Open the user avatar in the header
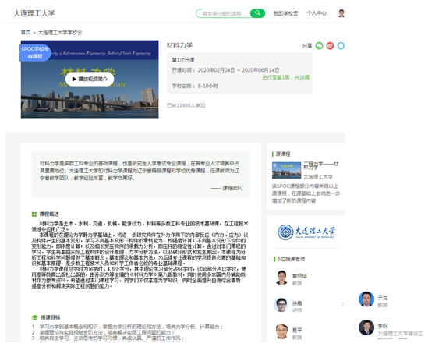428x354 pixels. point(341,13)
